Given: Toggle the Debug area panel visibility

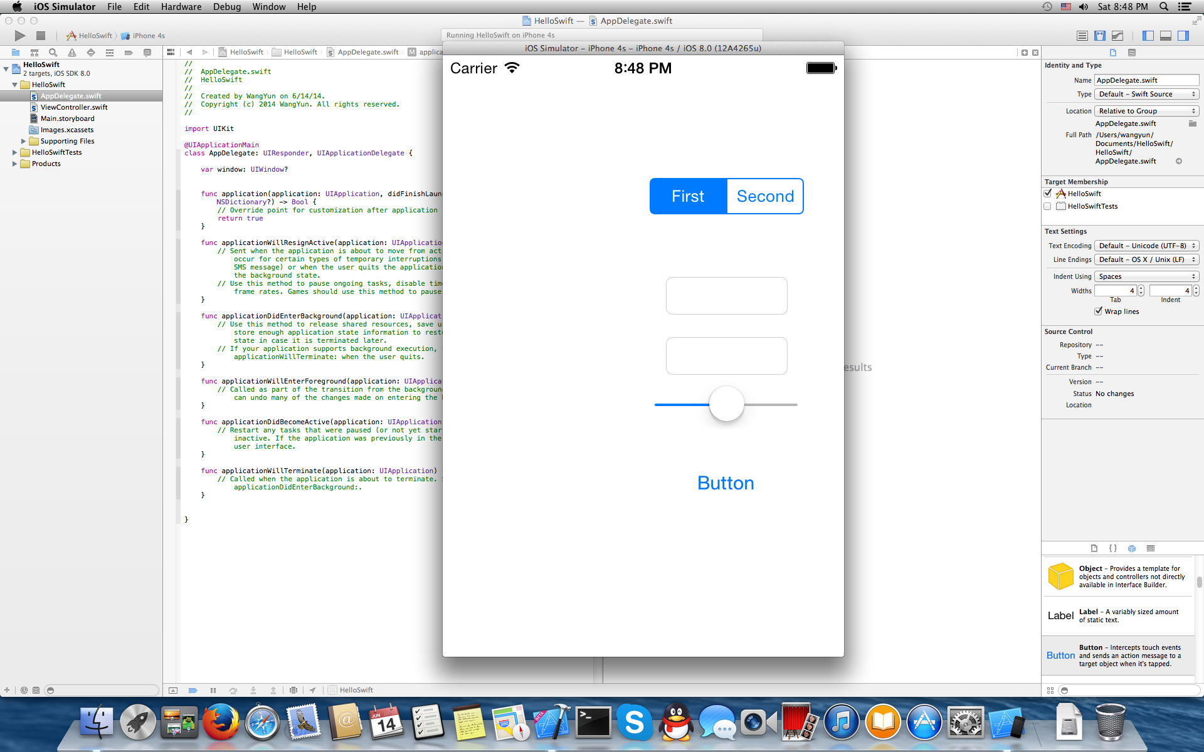Looking at the screenshot, I should 1166,36.
